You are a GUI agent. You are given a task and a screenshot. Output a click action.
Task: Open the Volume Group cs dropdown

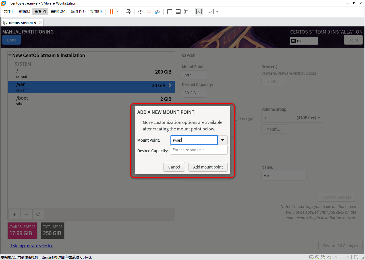(x=293, y=118)
